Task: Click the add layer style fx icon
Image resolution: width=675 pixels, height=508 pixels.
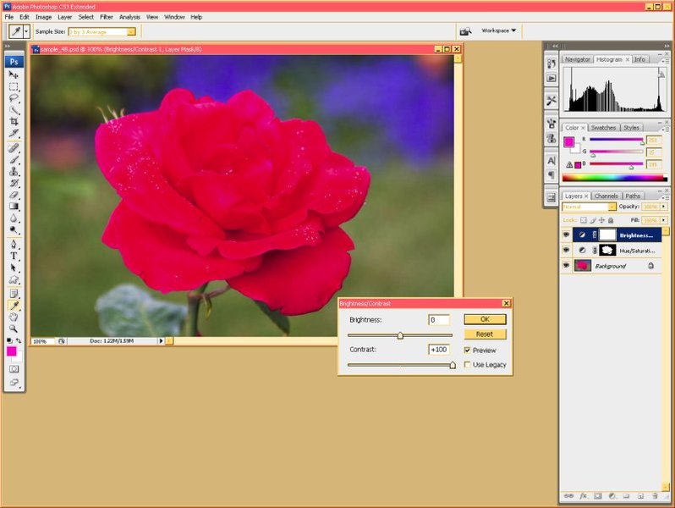Action: tap(584, 494)
